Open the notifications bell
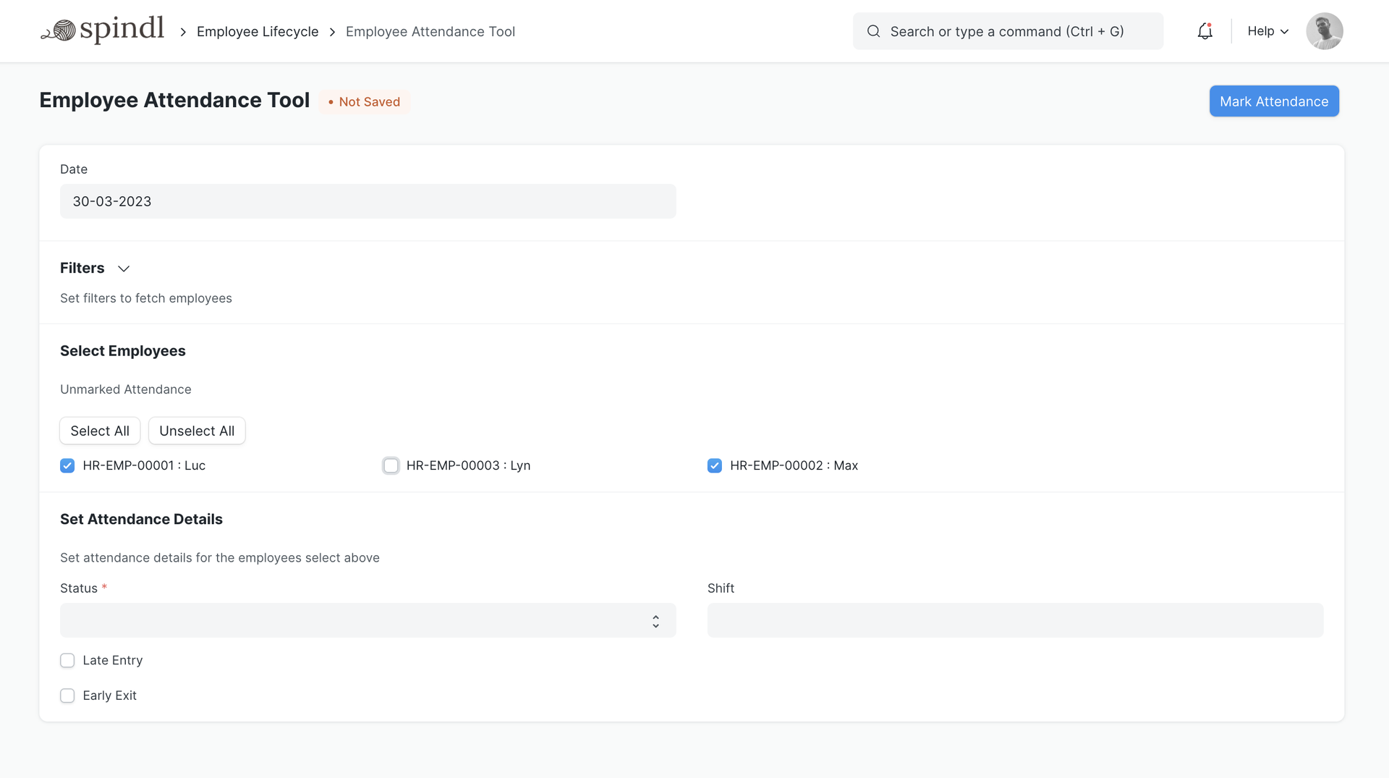The height and width of the screenshot is (778, 1389). click(x=1205, y=31)
